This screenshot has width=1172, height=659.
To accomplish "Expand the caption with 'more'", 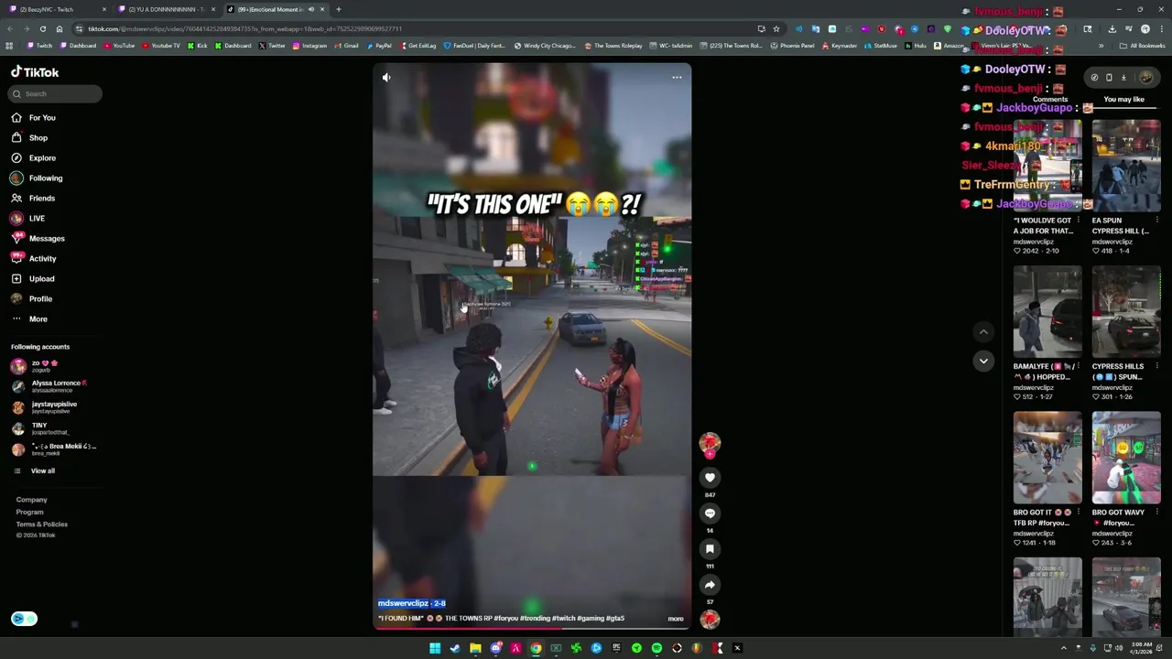I will point(676,619).
